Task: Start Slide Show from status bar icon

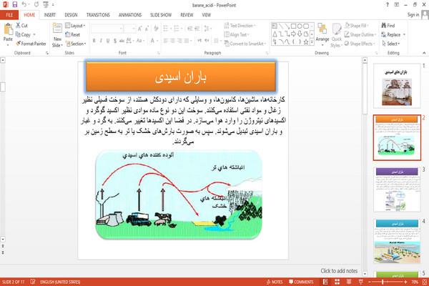Action: tap(360, 282)
